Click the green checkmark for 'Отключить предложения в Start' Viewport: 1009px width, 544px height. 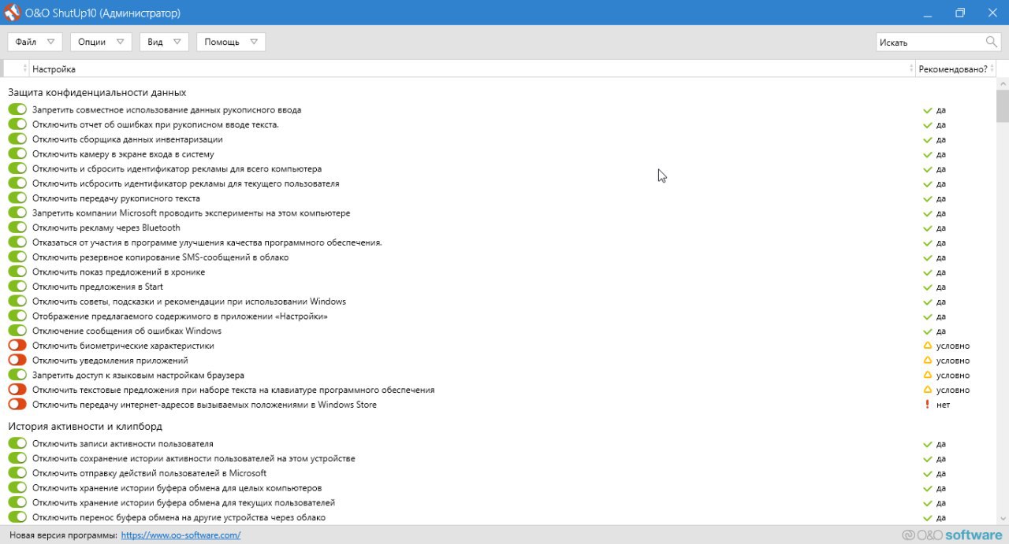[x=928, y=287]
